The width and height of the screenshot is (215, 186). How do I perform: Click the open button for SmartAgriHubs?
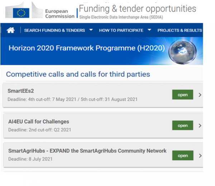[182, 156]
